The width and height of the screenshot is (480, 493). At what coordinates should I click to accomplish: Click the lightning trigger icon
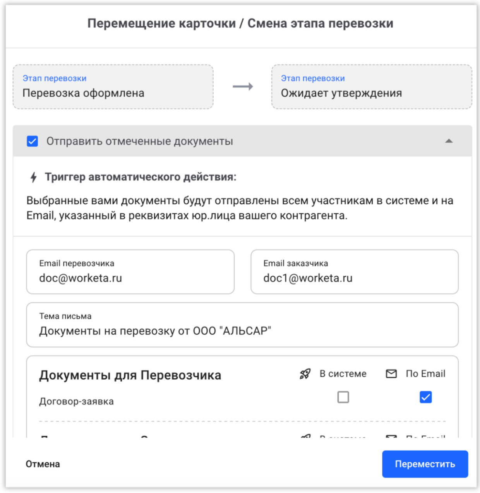(33, 177)
